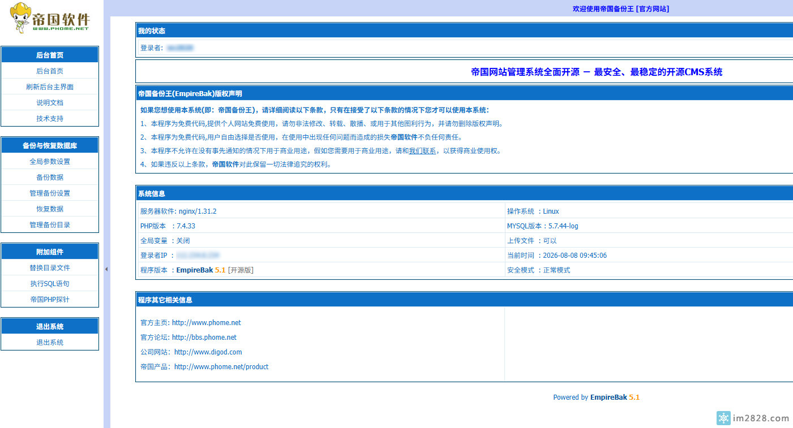Image resolution: width=793 pixels, height=428 pixels.
Task: Collapse the left sidebar with the arrow handle
Action: pos(106,269)
